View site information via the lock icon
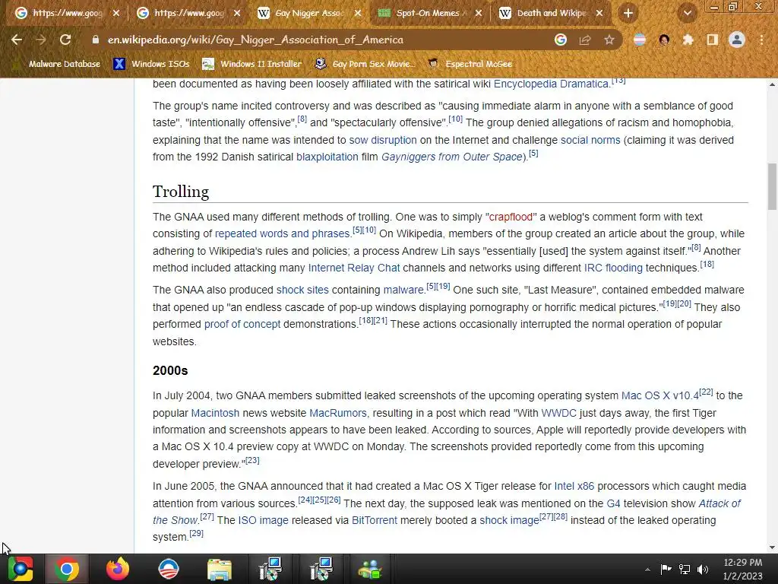Viewport: 778px width, 584px height. [x=95, y=40]
